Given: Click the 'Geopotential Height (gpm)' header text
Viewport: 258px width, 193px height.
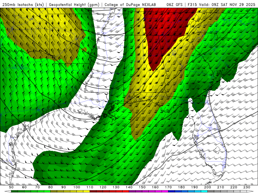Looking at the screenshot, I should pyautogui.click(x=74, y=5).
